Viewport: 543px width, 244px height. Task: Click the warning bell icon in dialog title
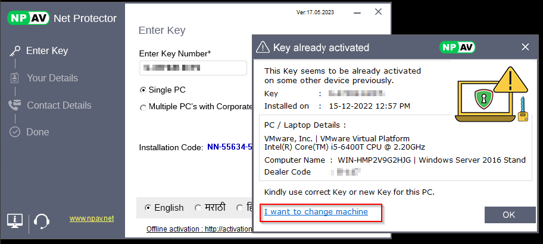point(263,47)
